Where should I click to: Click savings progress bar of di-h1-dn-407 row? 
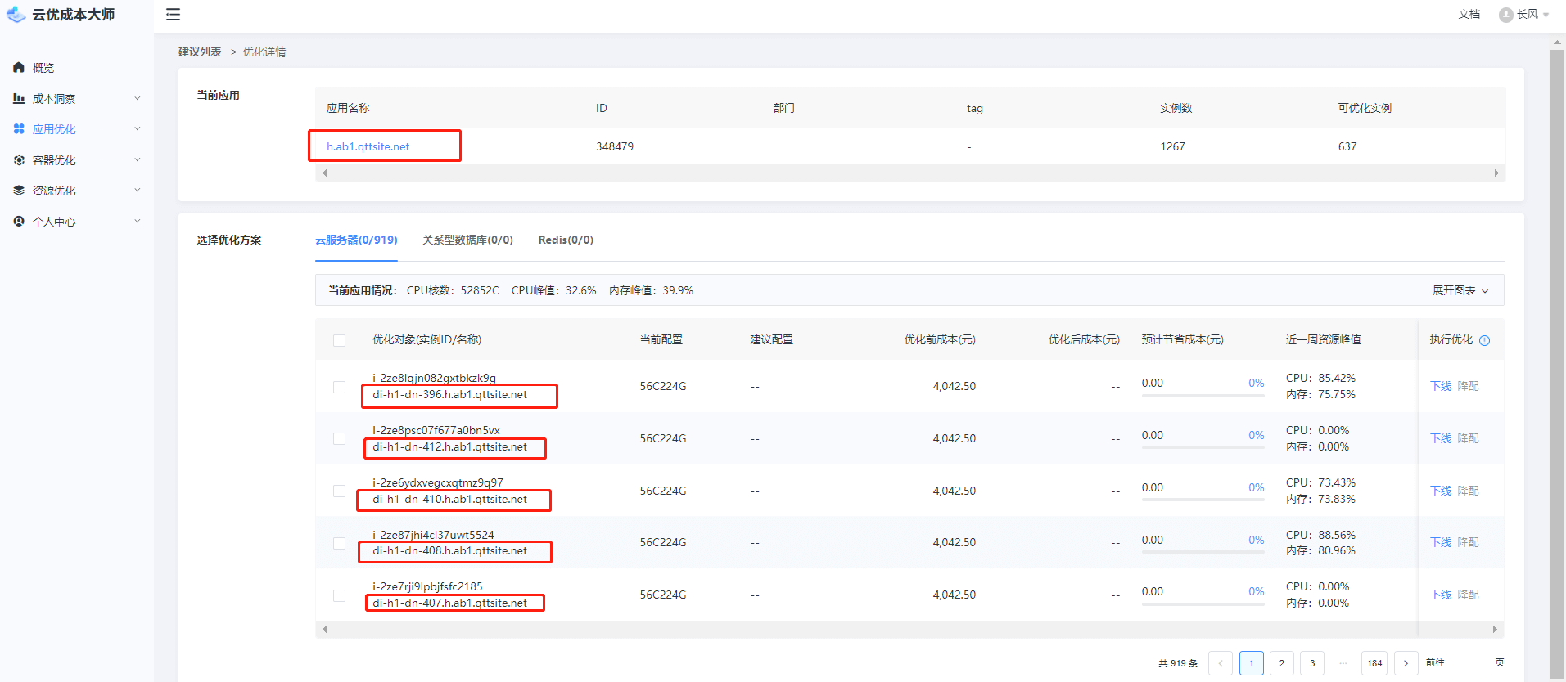[x=1203, y=604]
